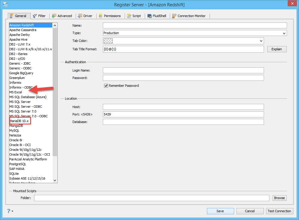
Task: Select Apache Derby in server list
Action: pos(31,35)
